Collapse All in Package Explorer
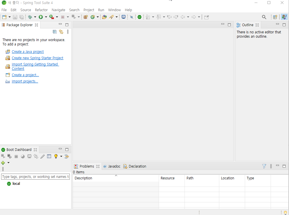 [x=55, y=32]
